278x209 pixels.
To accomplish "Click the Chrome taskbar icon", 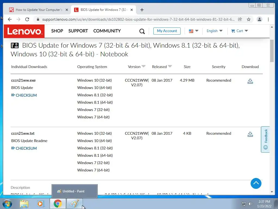I will [x=58, y=204].
